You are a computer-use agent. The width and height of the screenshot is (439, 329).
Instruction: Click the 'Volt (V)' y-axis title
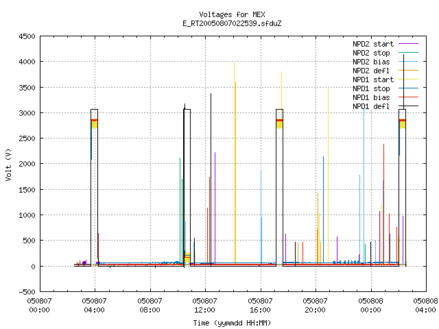[x=9, y=164]
